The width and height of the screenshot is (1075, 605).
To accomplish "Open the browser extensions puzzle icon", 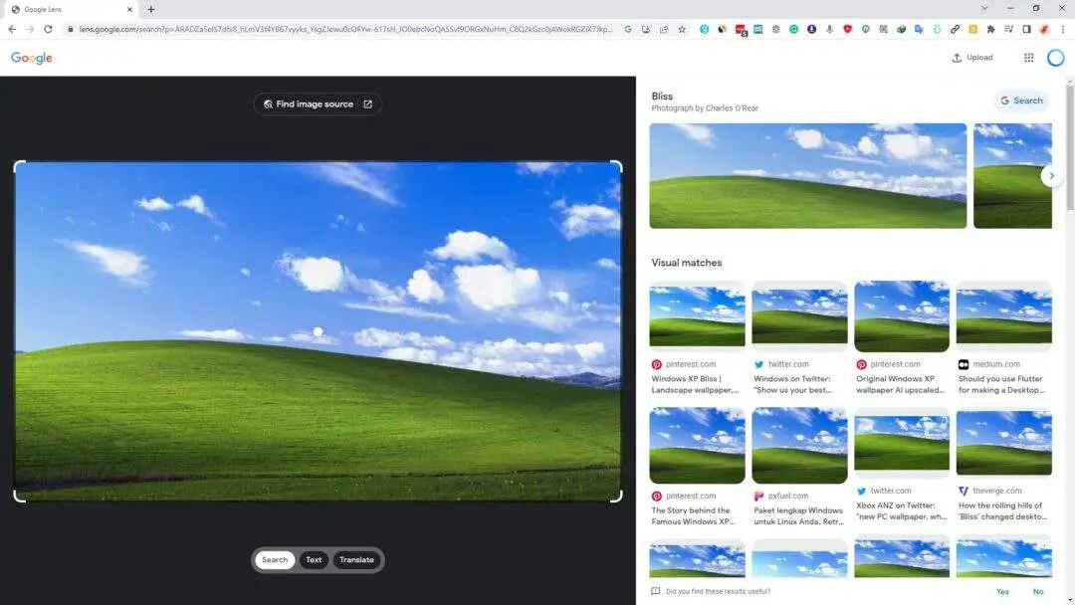I will click(x=990, y=30).
